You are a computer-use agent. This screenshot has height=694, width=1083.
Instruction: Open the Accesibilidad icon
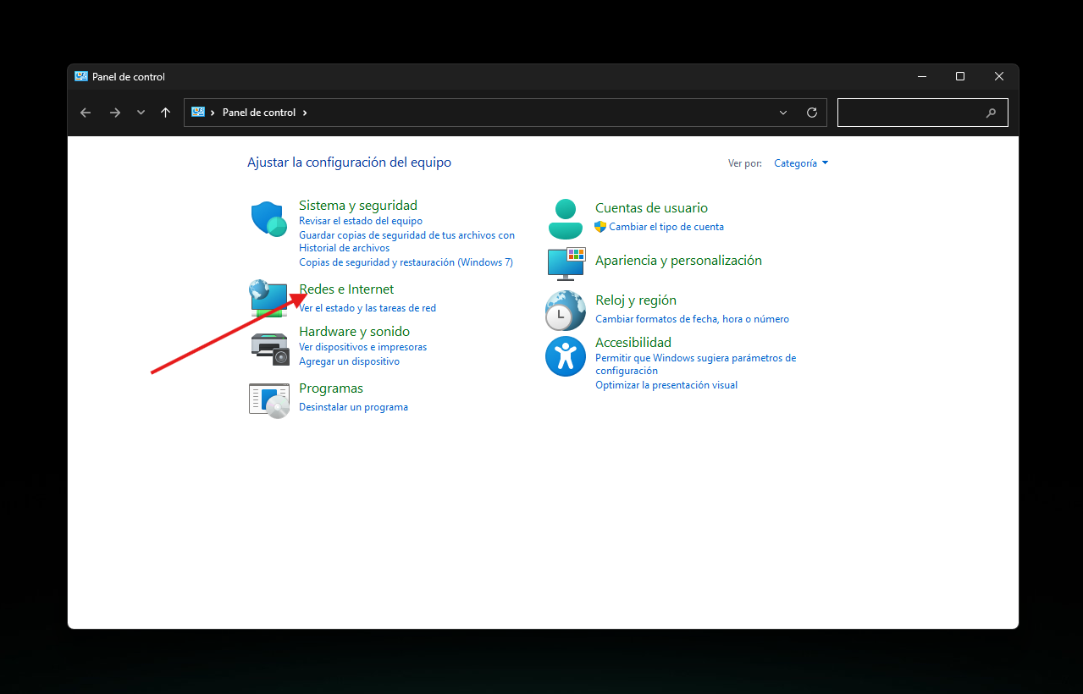(x=565, y=356)
